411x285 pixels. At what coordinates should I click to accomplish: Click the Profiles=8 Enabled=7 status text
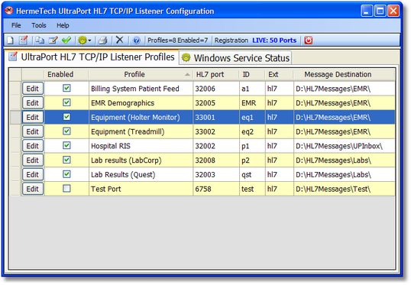coord(177,40)
